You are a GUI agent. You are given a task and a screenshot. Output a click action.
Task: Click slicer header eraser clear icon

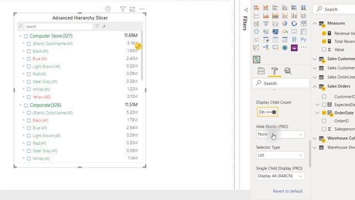(104, 26)
